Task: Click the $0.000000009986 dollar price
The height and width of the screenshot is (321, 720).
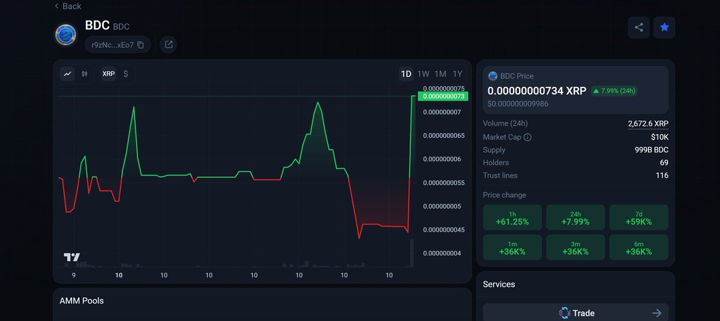Action: click(x=518, y=104)
